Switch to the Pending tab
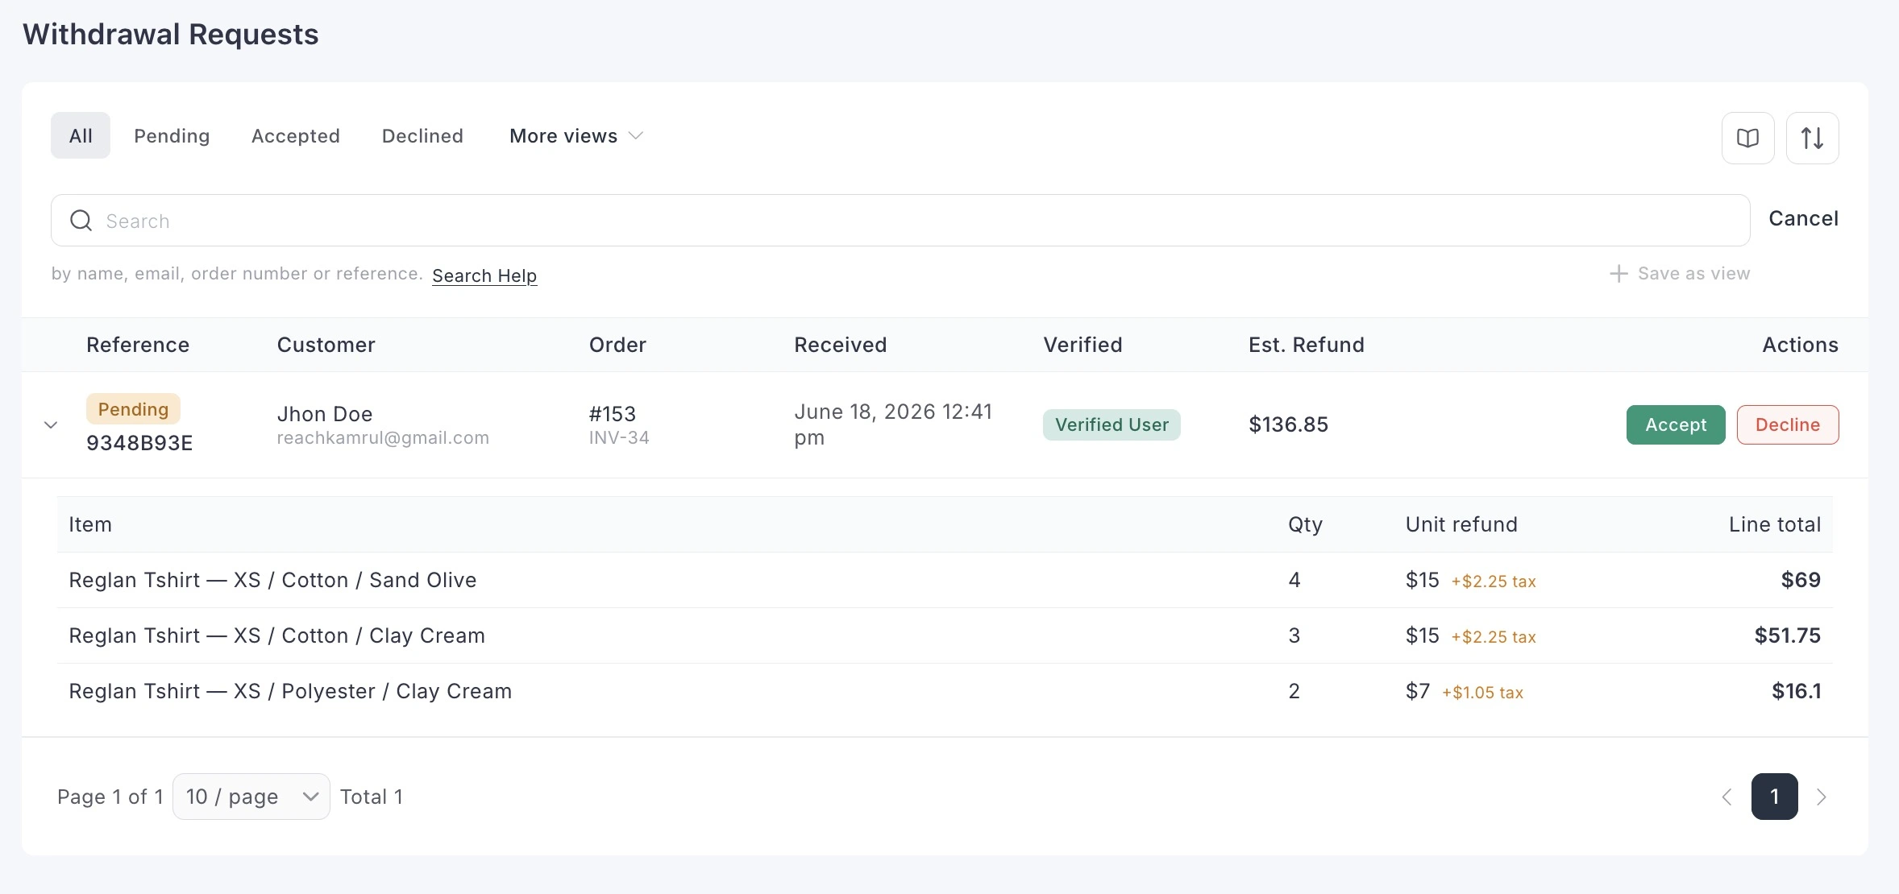 pos(172,136)
